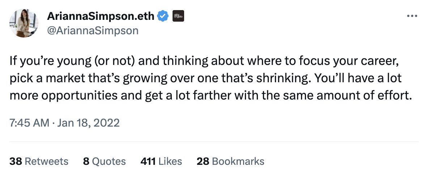The image size is (429, 176).
Task: Click the word "Bookmarks" label
Action: tap(238, 161)
